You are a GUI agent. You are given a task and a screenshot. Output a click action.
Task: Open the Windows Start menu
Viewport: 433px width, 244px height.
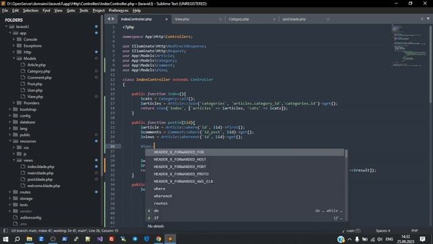point(5,239)
